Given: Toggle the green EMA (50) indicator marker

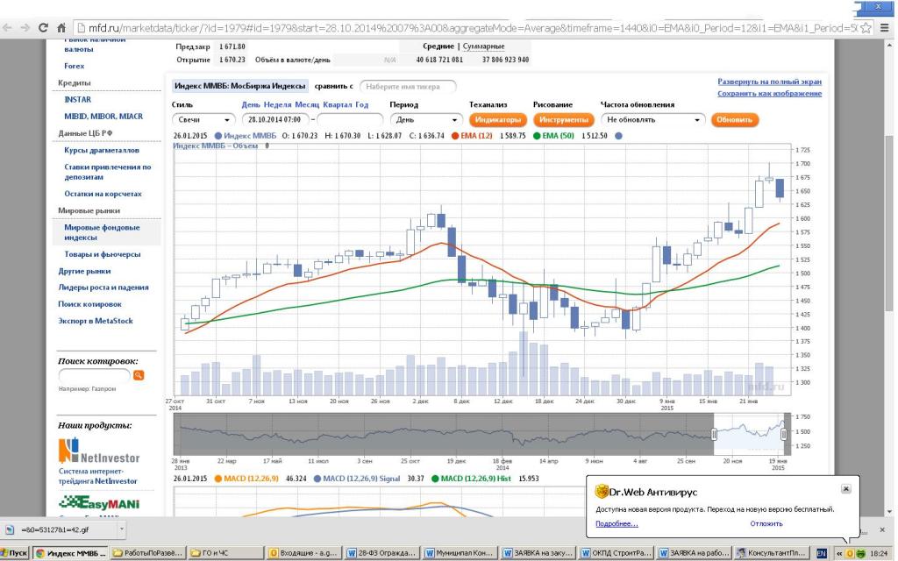Looking at the screenshot, I should (536, 136).
